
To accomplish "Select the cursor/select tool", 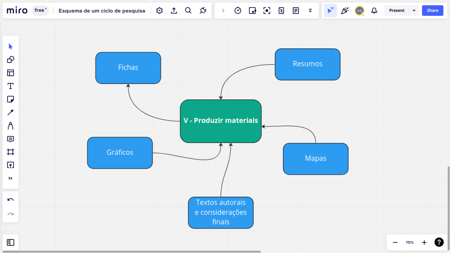I will point(11,47).
